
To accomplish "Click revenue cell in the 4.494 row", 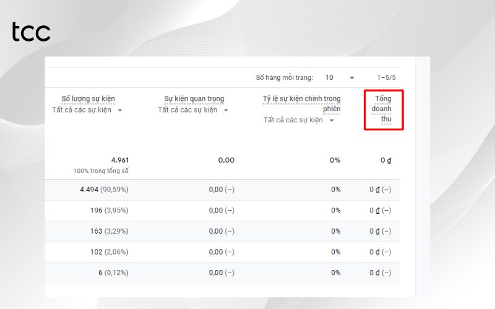I will click(381, 190).
